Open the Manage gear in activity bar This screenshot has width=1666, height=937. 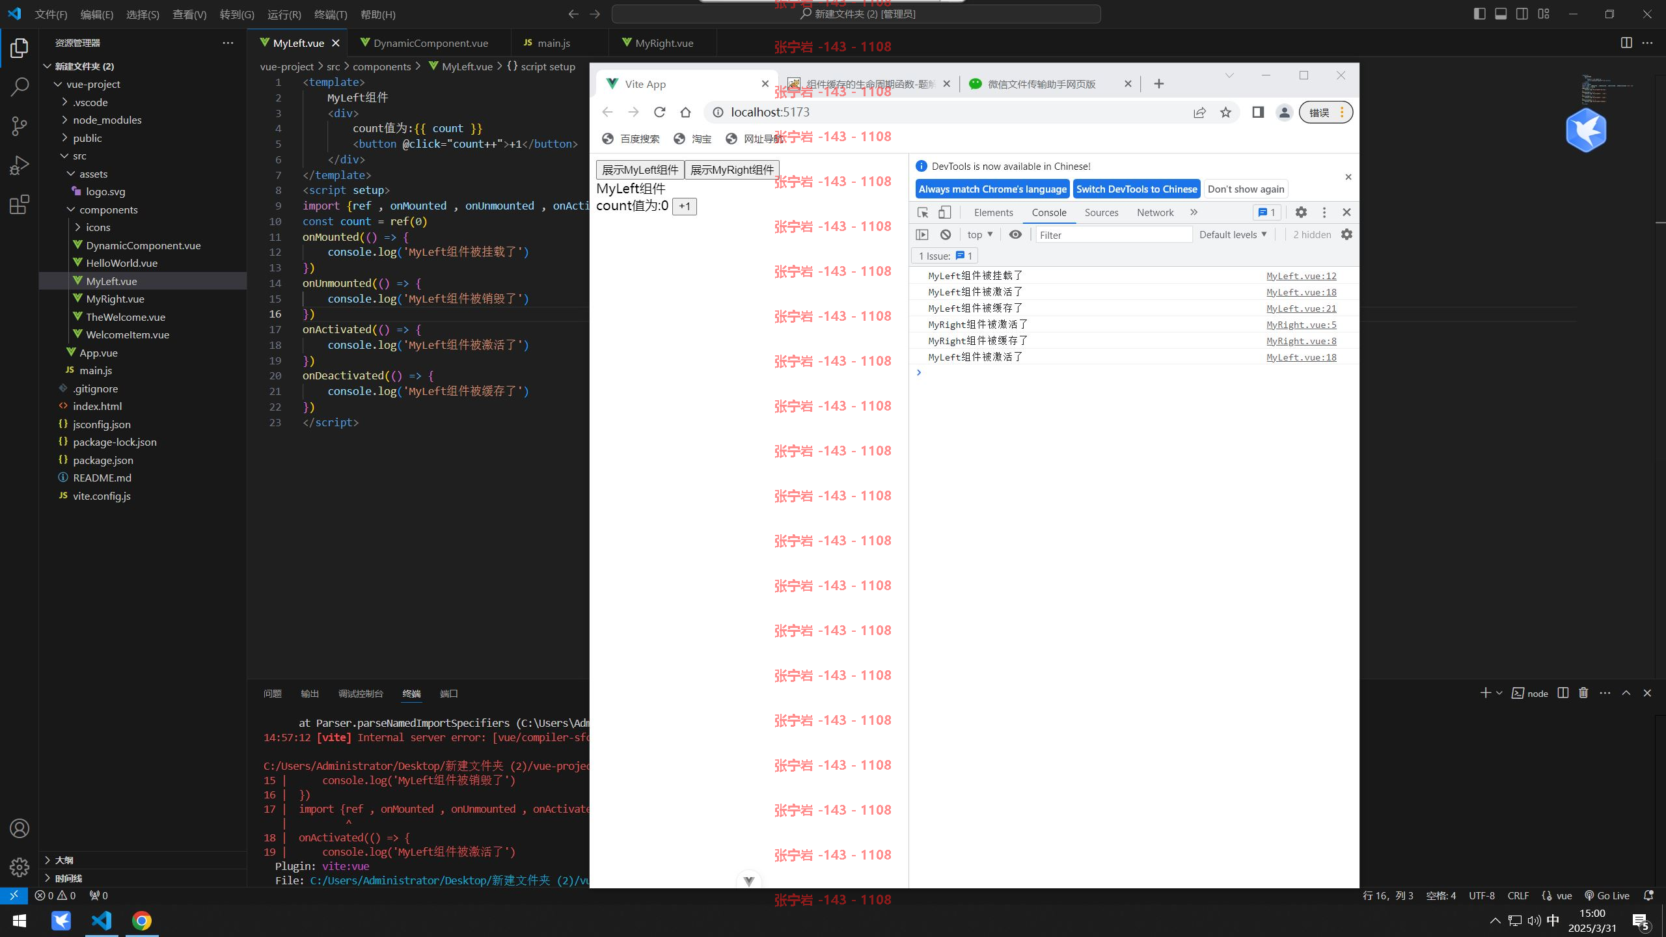click(x=20, y=867)
